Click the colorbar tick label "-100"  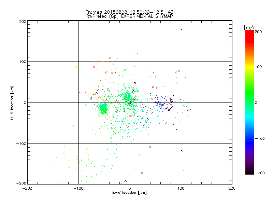click(260, 139)
